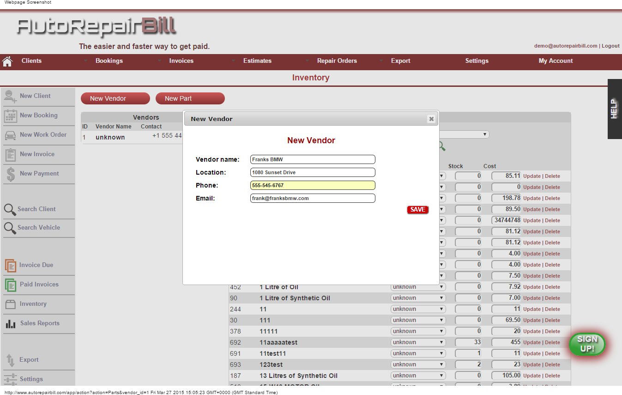Open New Booking calendar icon
Screen dimensions: 622x395
[11, 115]
